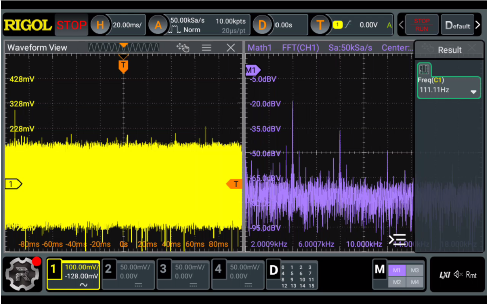The height and width of the screenshot is (305, 487).
Task: Click the Math1 label in the FFT window
Action: tap(259, 48)
